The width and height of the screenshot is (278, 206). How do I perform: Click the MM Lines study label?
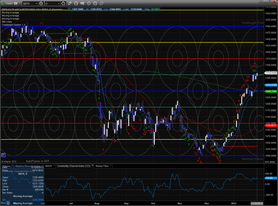(7, 22)
